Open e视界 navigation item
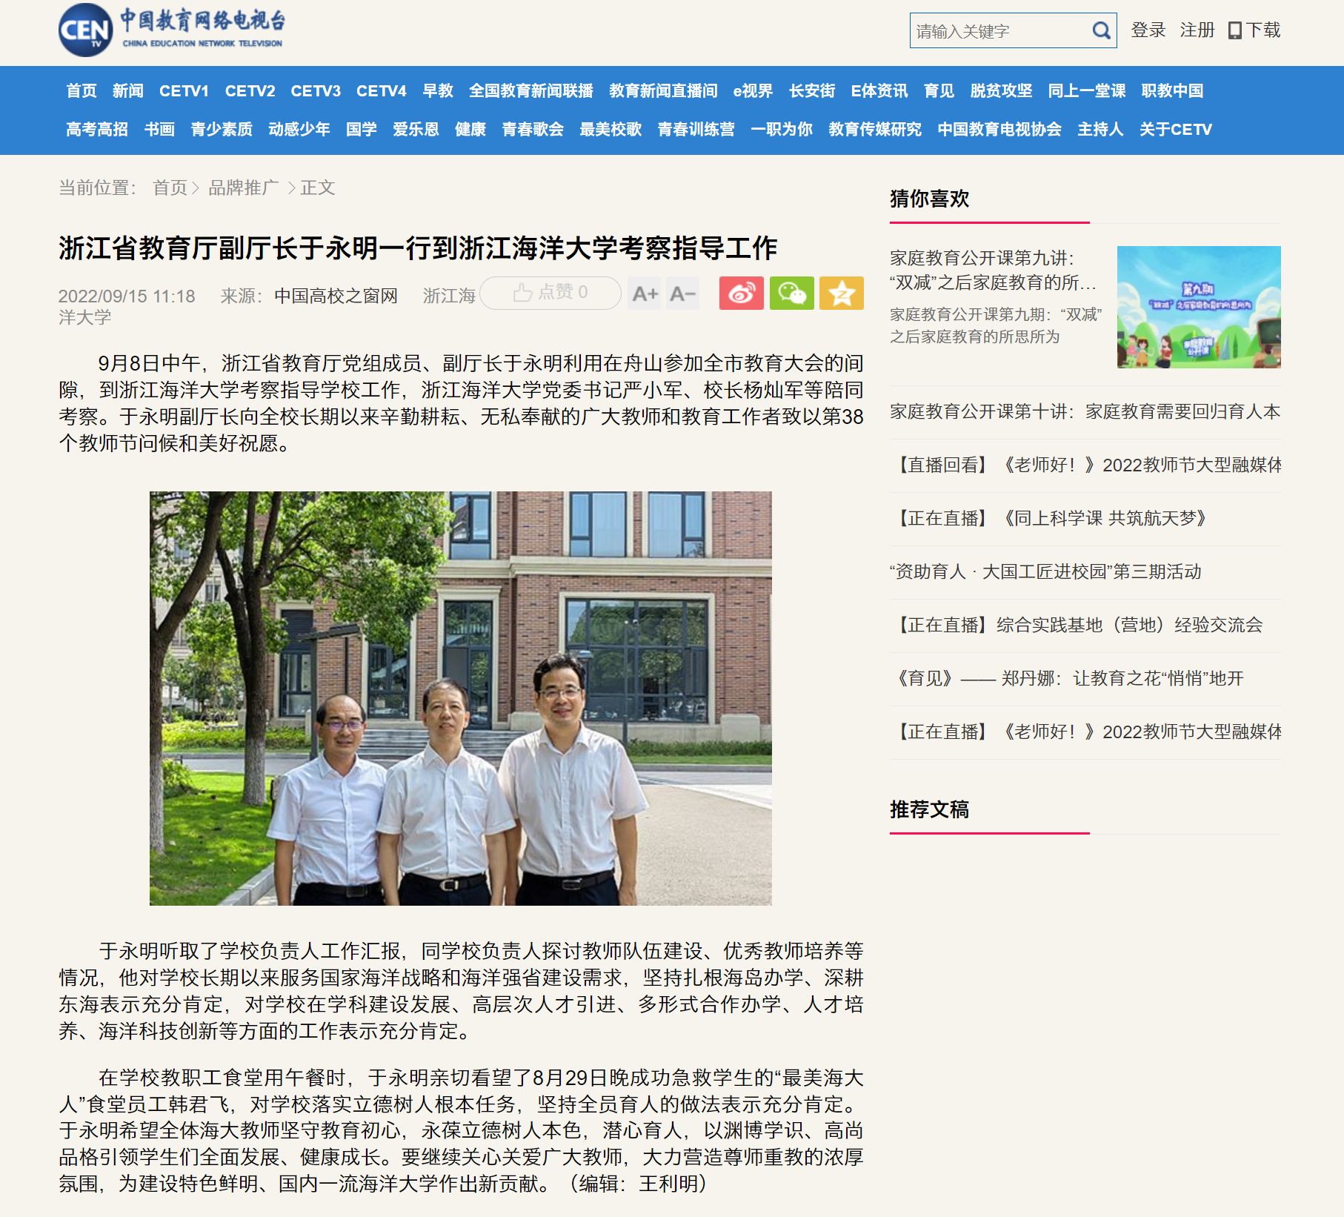This screenshot has height=1217, width=1344. pyautogui.click(x=753, y=90)
